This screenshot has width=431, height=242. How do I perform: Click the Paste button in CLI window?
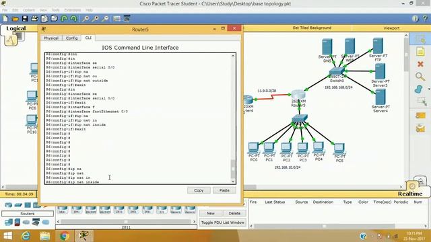[224, 190]
